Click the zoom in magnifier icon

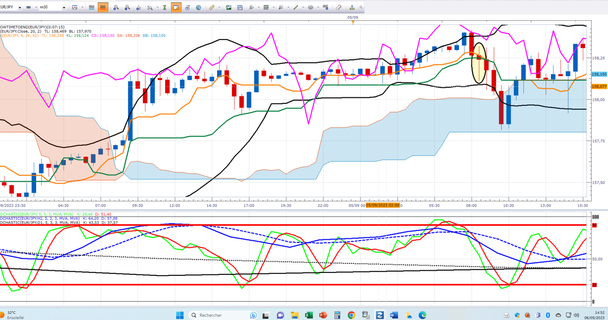point(116,8)
